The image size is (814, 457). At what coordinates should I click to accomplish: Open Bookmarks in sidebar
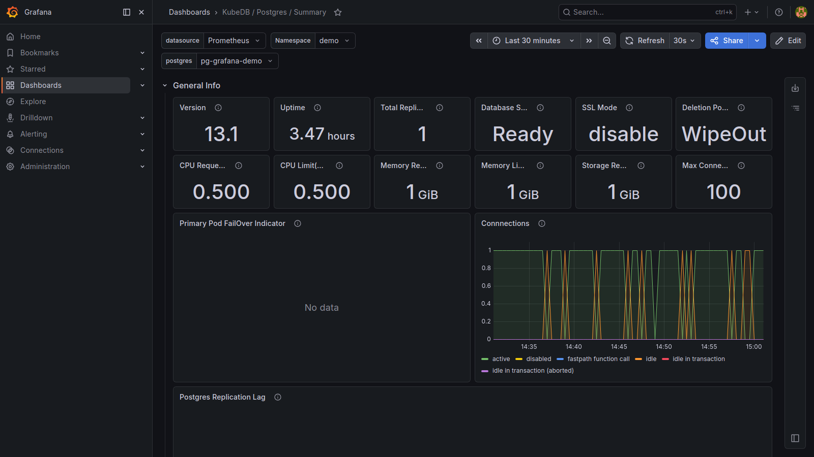(40, 53)
